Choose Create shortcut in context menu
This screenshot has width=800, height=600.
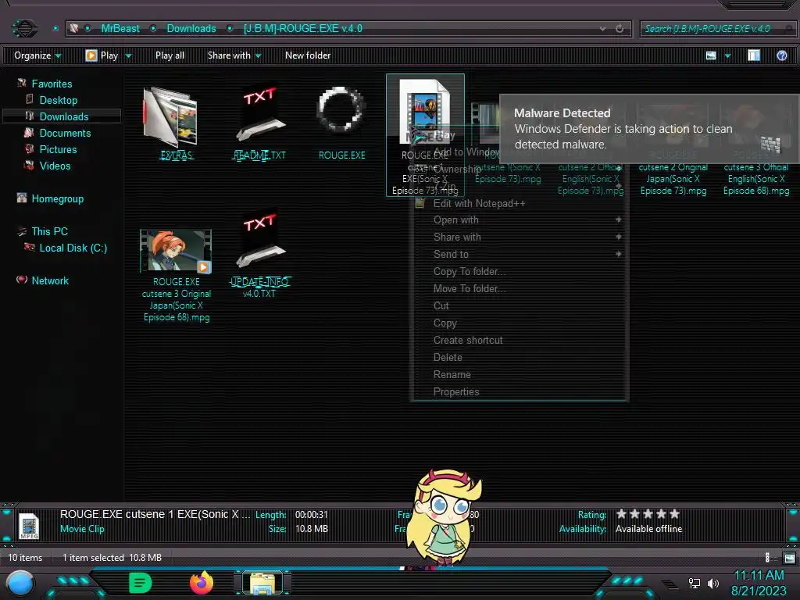coord(520,340)
